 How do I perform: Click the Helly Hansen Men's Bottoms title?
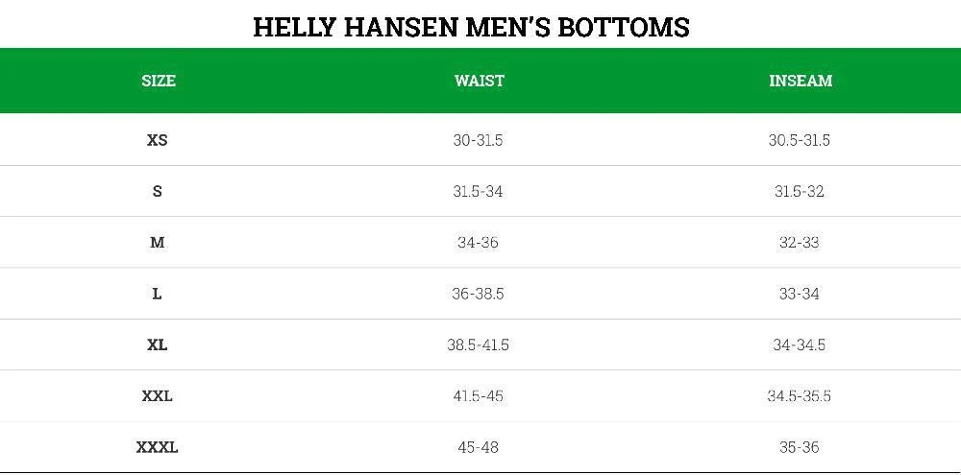click(x=471, y=27)
